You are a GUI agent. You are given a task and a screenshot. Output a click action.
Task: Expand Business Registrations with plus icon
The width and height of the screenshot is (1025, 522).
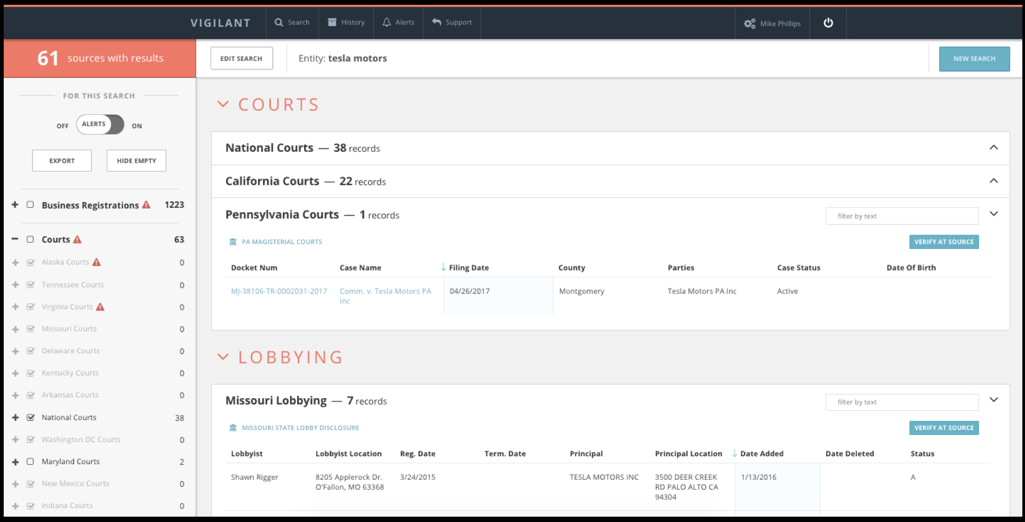(x=15, y=205)
